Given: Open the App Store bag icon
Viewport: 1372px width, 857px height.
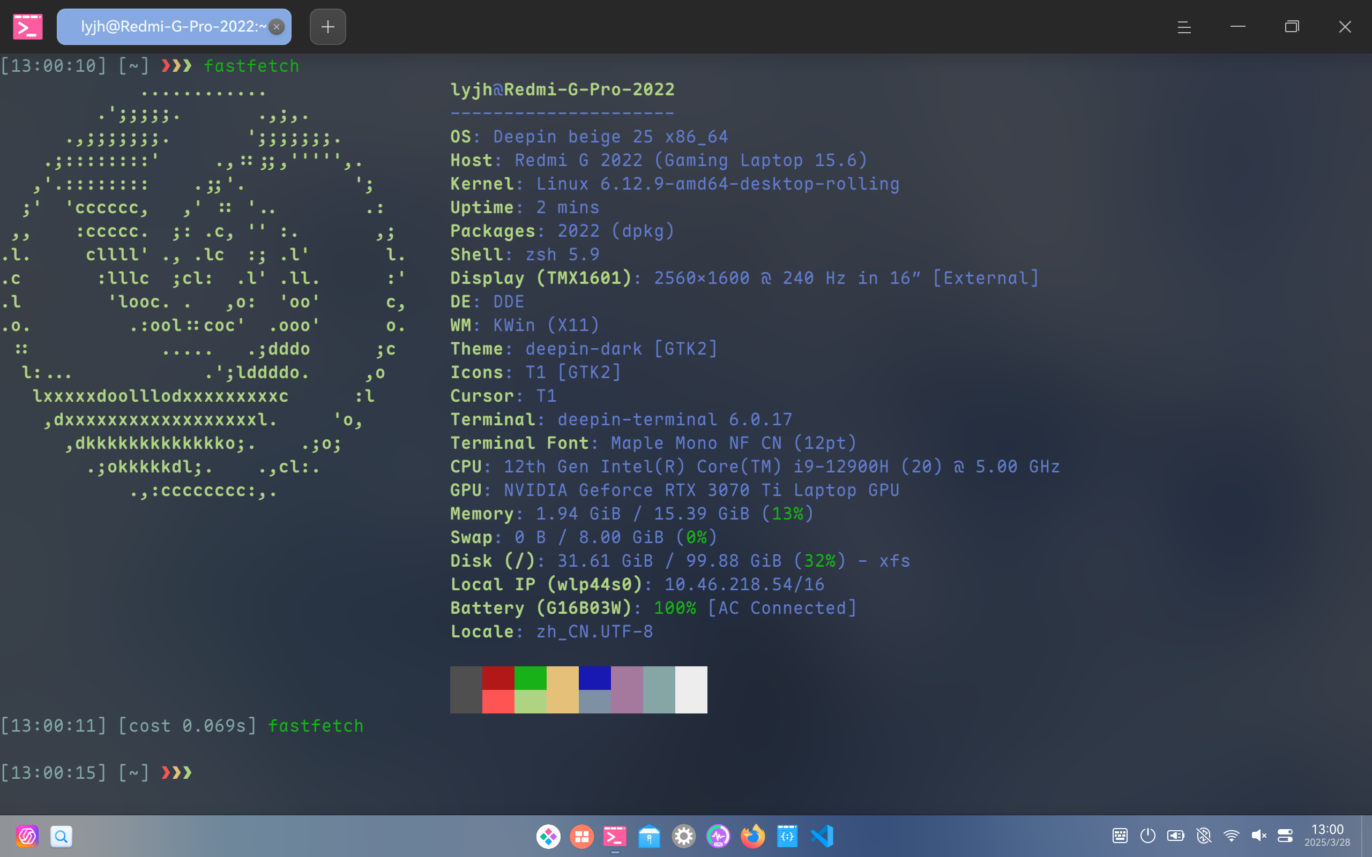Looking at the screenshot, I should point(649,836).
